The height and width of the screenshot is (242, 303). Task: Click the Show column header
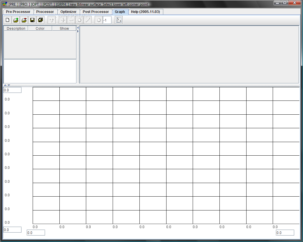click(64, 29)
